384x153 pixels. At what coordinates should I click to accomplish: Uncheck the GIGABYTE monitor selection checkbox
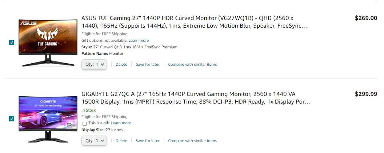[12, 118]
